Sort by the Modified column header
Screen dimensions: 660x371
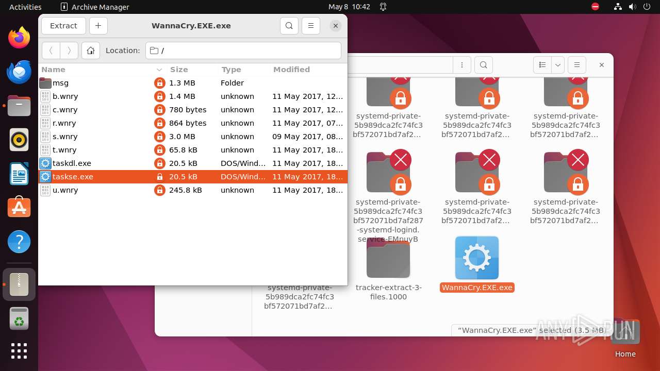coord(308,70)
